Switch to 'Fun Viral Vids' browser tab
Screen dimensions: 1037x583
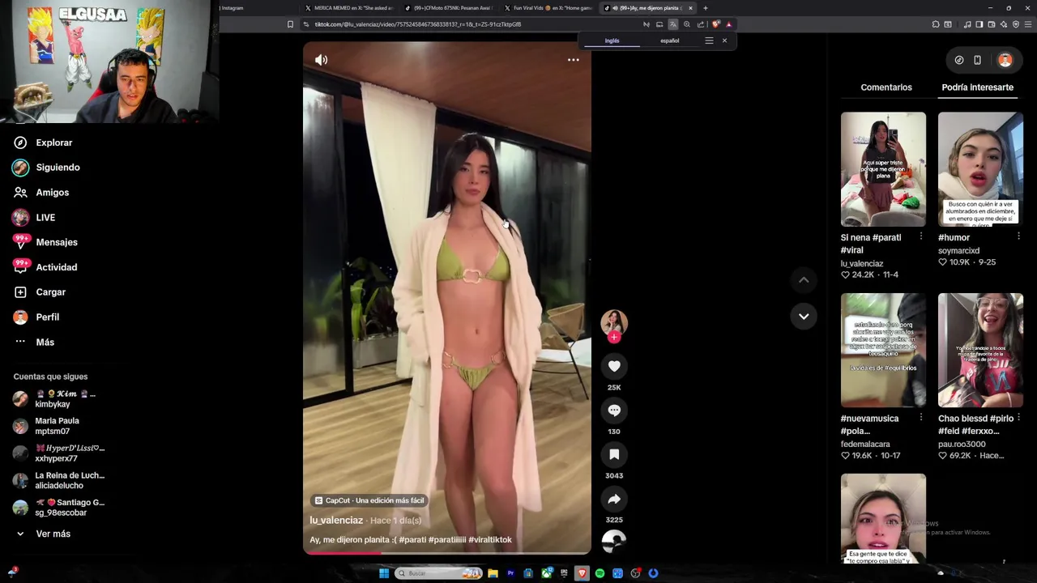548,8
